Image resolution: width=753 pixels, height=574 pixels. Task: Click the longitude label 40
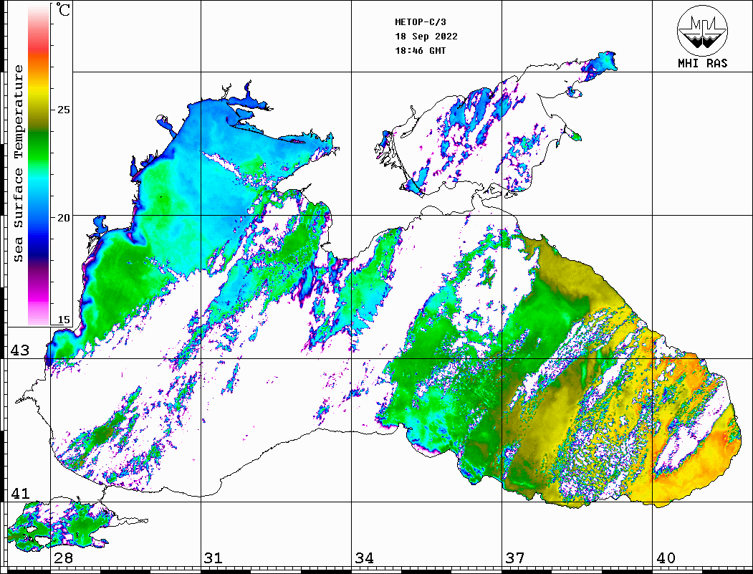(666, 558)
